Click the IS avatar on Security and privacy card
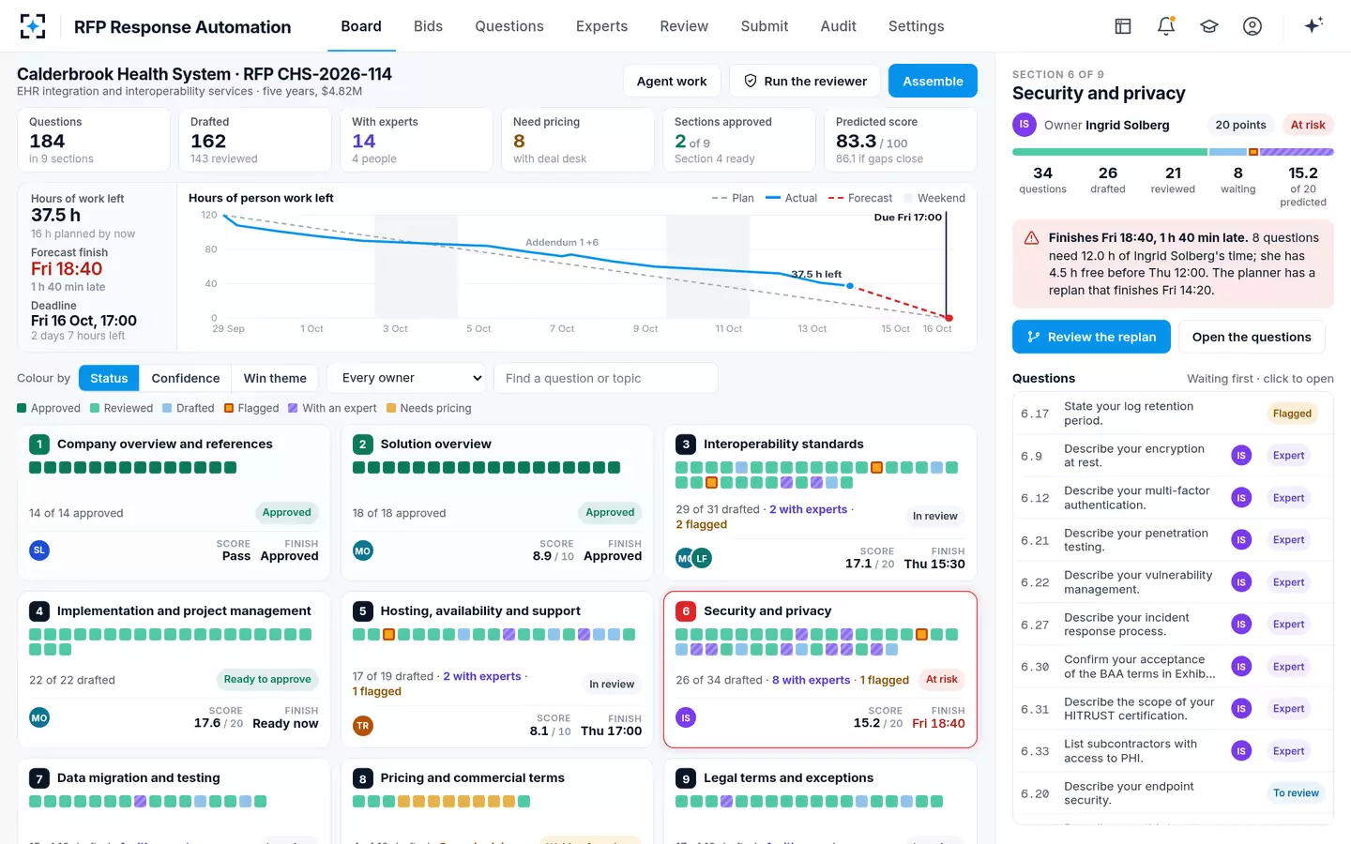The width and height of the screenshot is (1351, 844). pos(686,717)
